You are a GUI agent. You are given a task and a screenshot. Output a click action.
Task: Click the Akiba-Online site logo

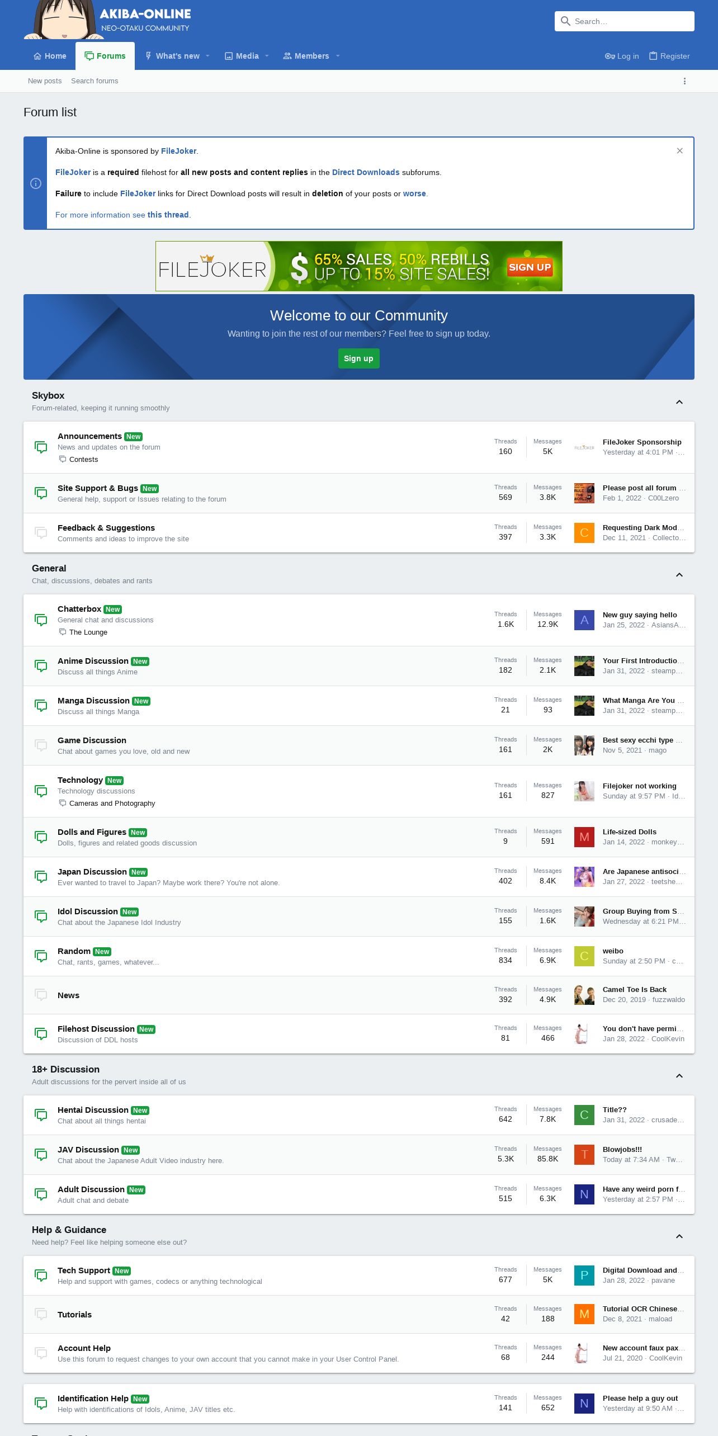click(107, 20)
